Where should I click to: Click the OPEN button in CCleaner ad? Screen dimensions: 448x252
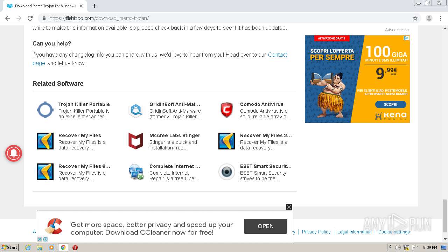pyautogui.click(x=266, y=226)
